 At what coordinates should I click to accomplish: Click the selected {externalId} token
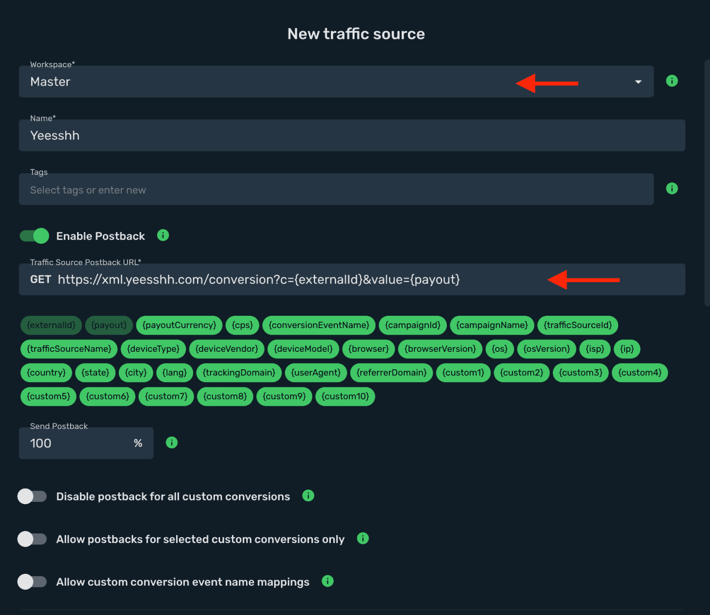click(51, 325)
